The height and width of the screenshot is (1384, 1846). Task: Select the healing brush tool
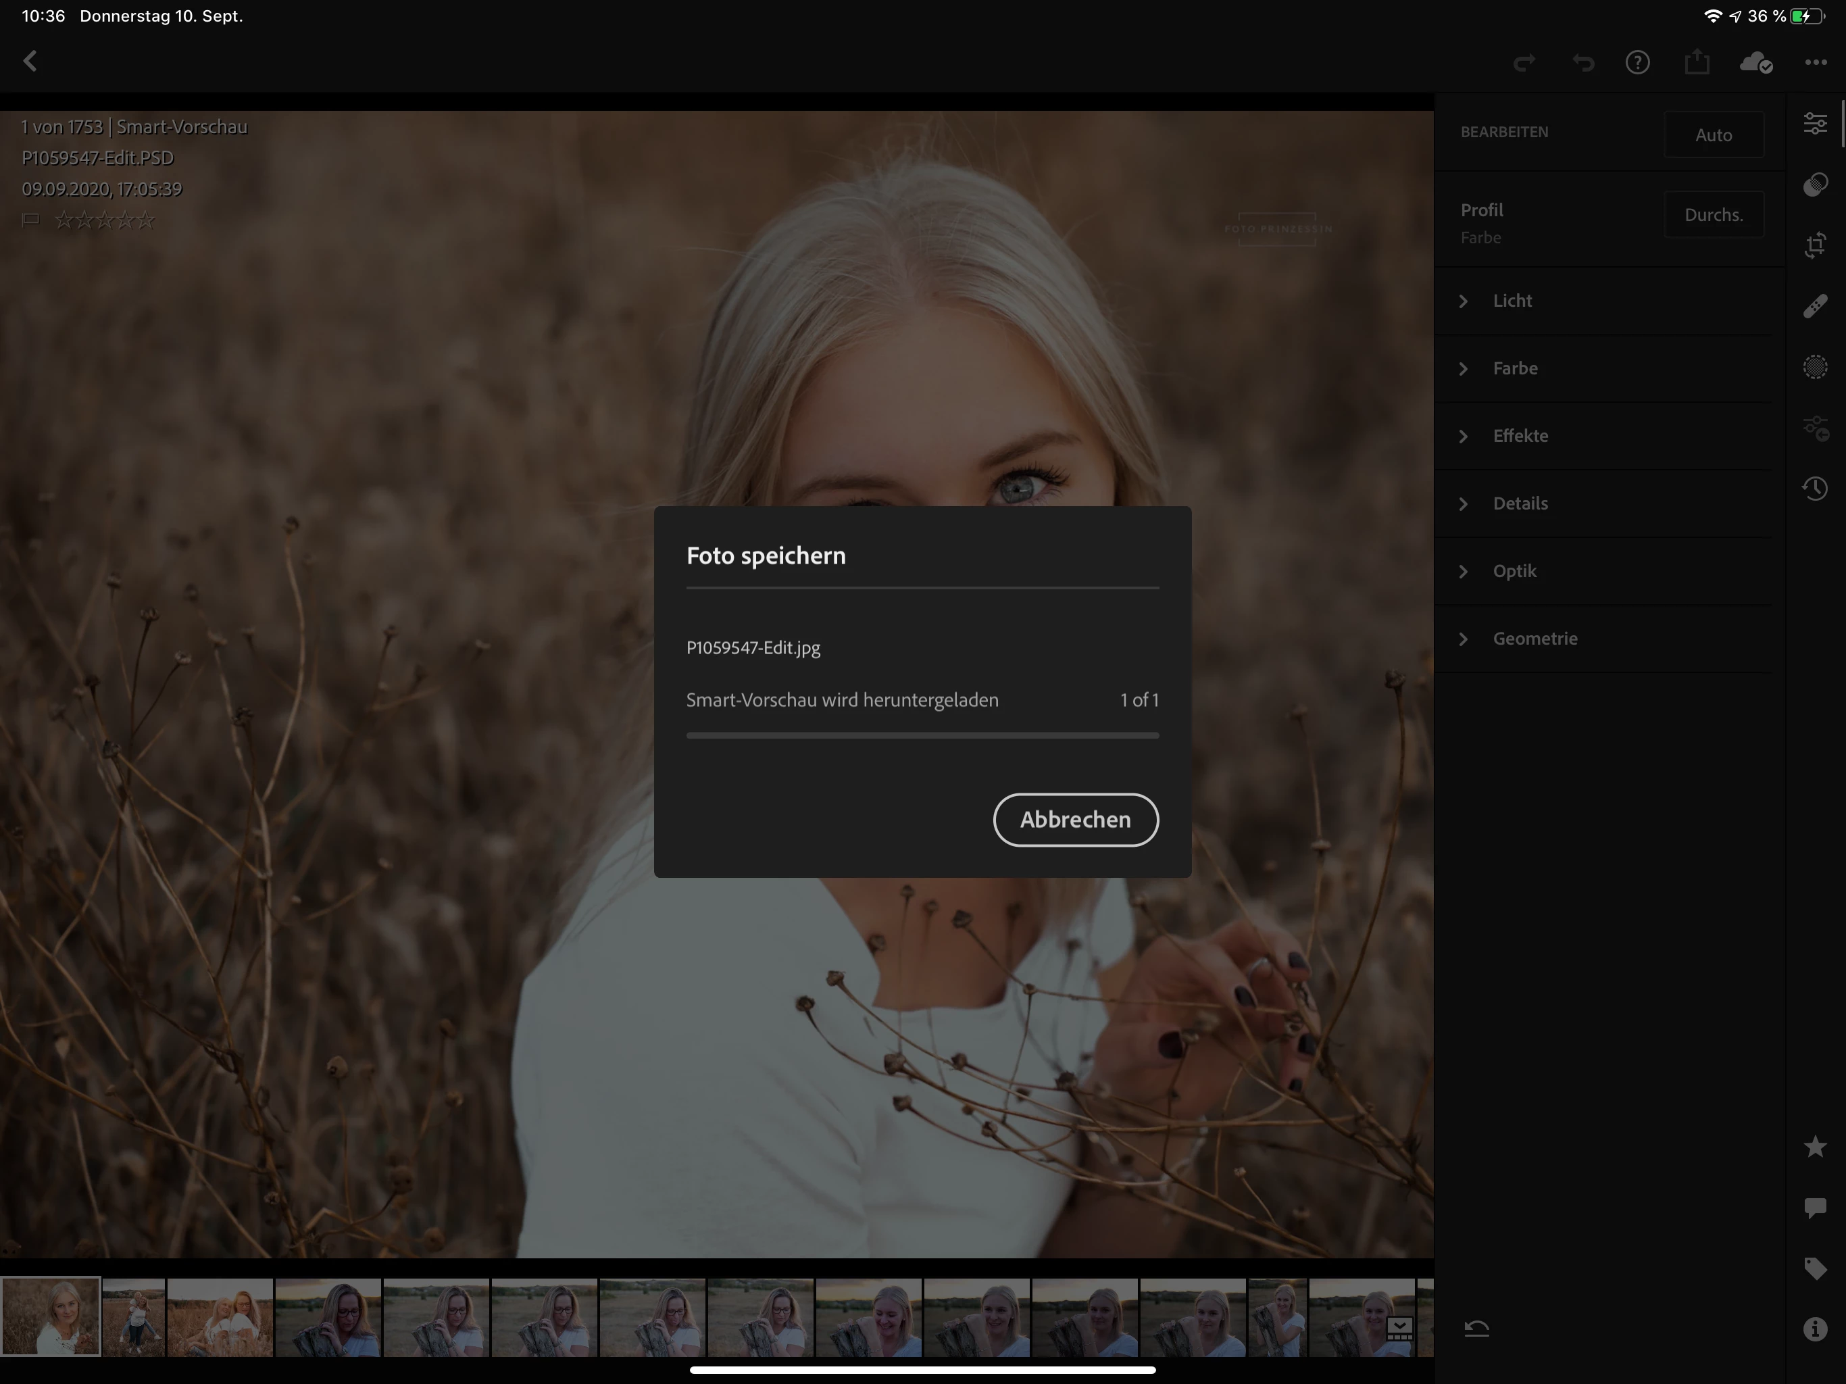click(1815, 306)
